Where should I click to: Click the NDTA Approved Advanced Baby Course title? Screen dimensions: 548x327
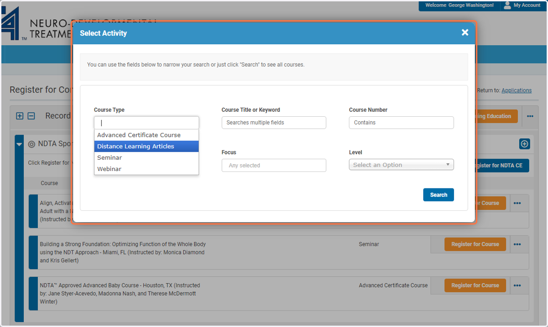120,293
